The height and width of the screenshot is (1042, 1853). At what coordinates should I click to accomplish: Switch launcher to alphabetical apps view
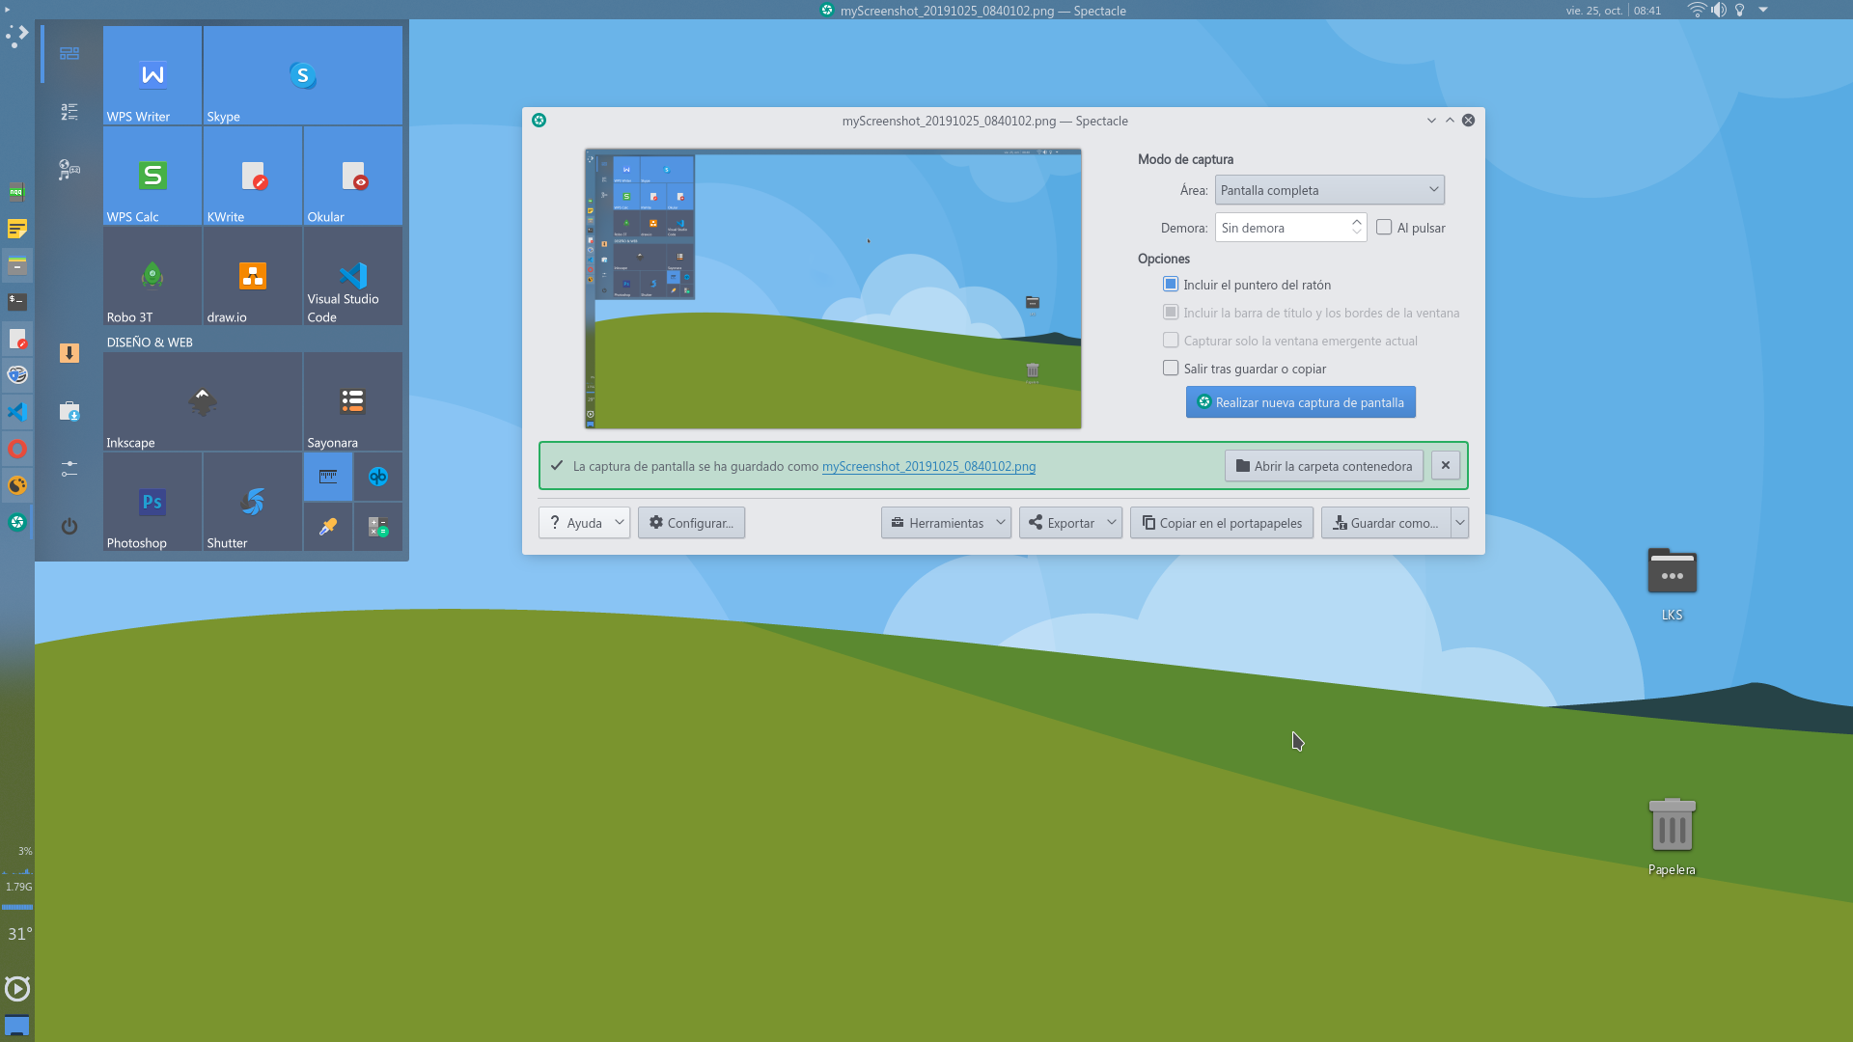point(69,112)
